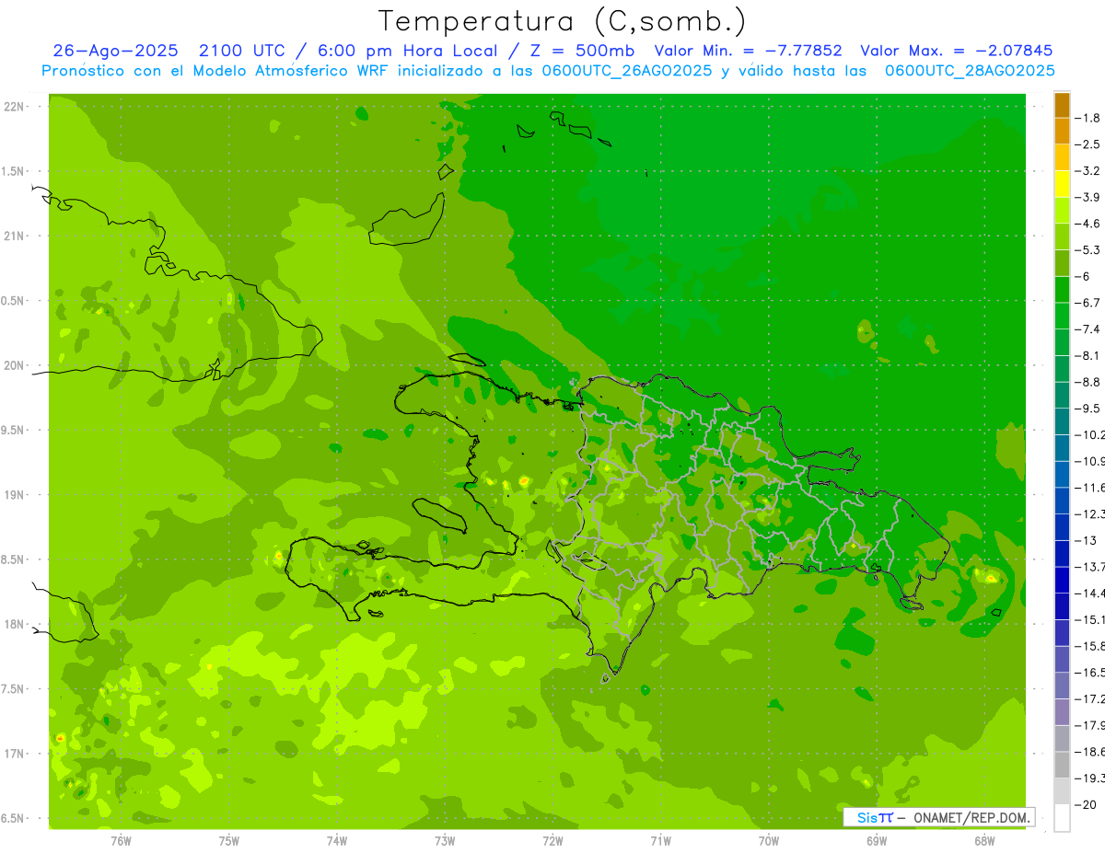Click the 76W longitude axis label

click(x=121, y=841)
